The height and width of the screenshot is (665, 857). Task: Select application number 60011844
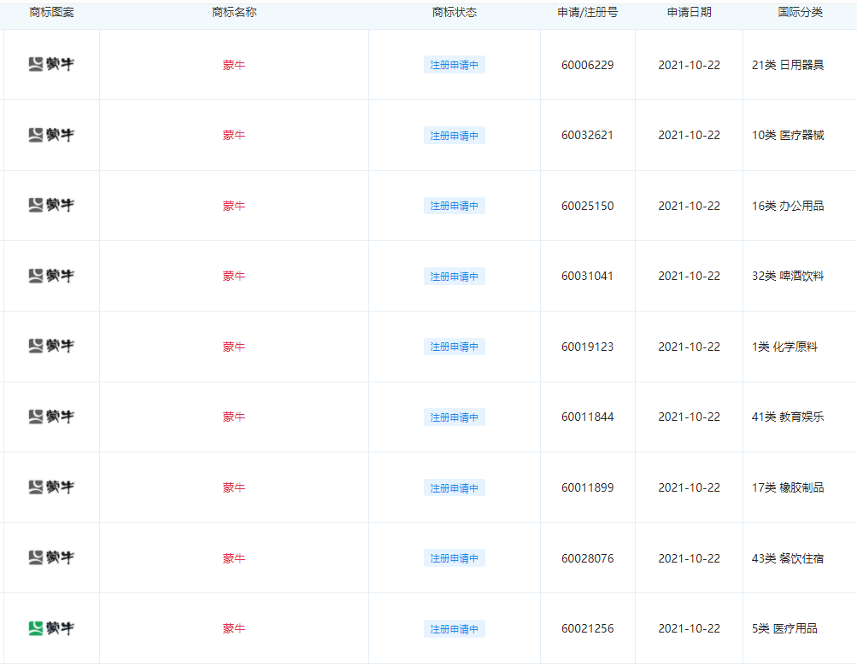[588, 417]
